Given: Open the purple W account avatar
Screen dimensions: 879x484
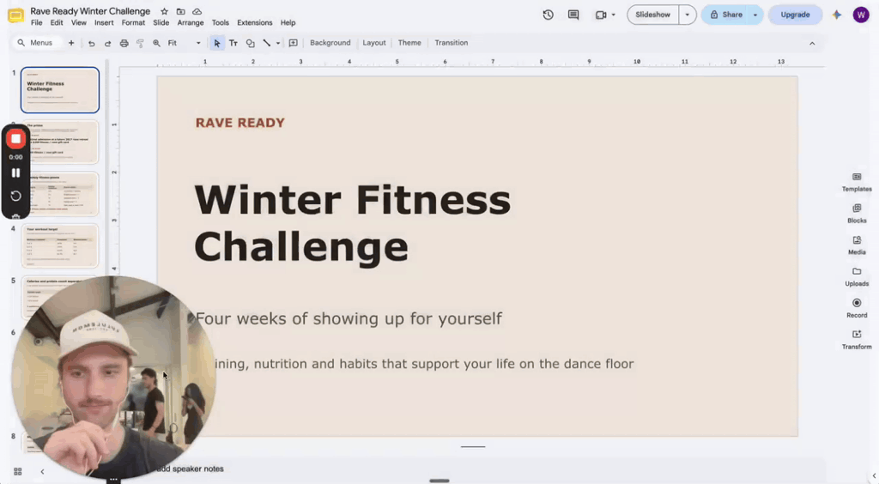Looking at the screenshot, I should tap(861, 15).
